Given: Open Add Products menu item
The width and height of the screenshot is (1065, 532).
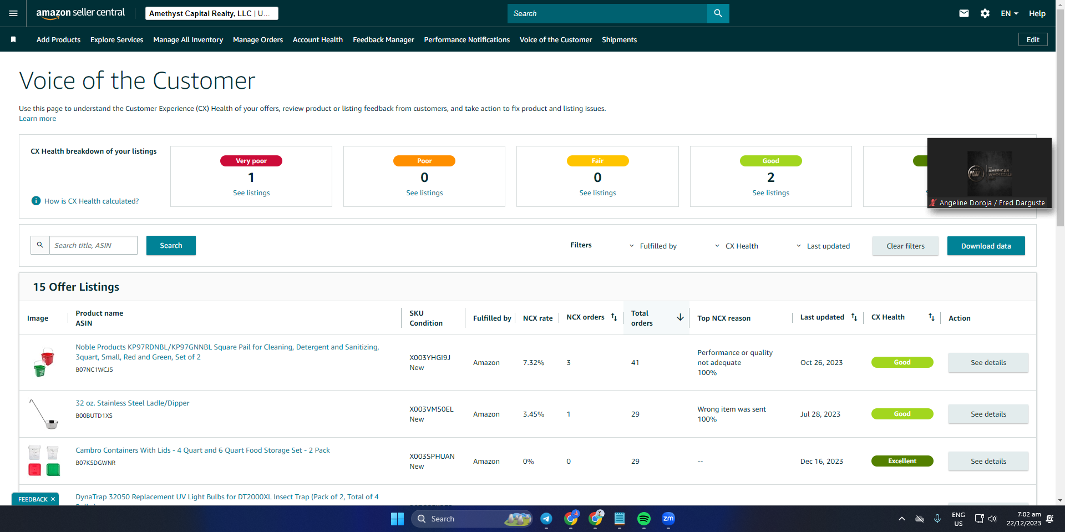Looking at the screenshot, I should 58,39.
